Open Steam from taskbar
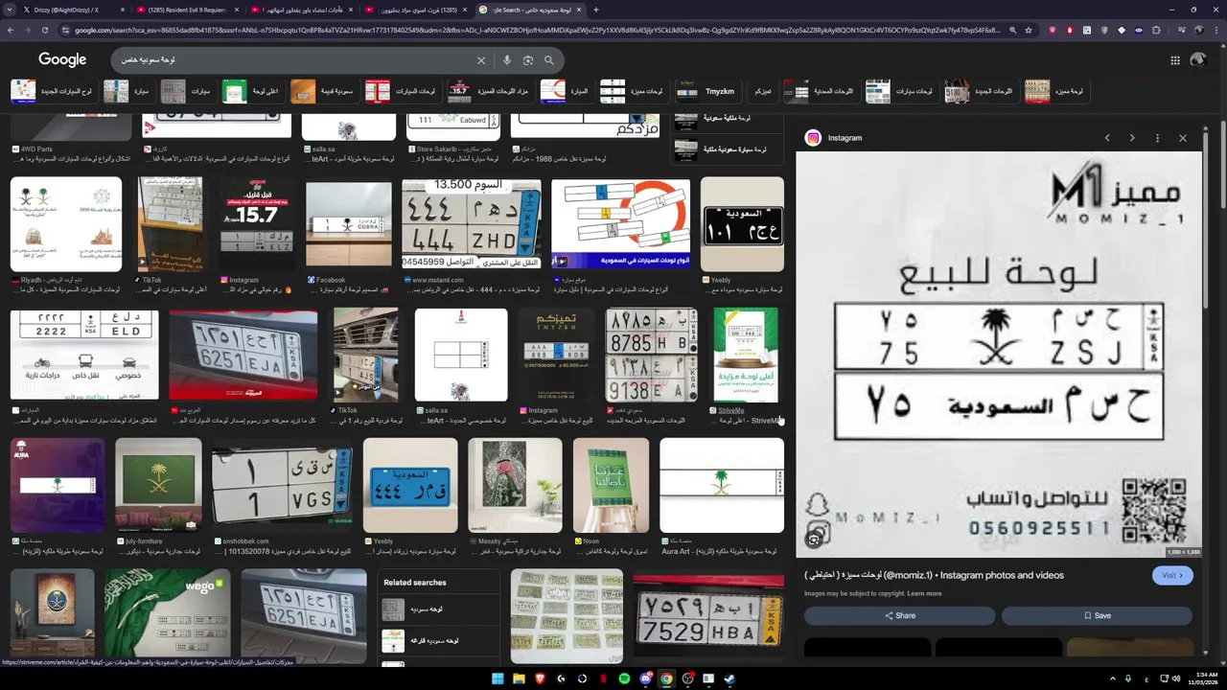This screenshot has width=1227, height=690. click(x=729, y=678)
